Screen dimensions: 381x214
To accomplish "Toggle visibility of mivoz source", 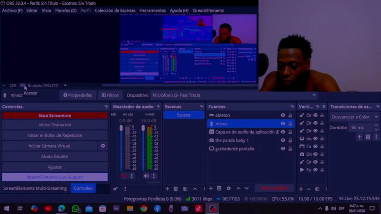I will (283, 124).
